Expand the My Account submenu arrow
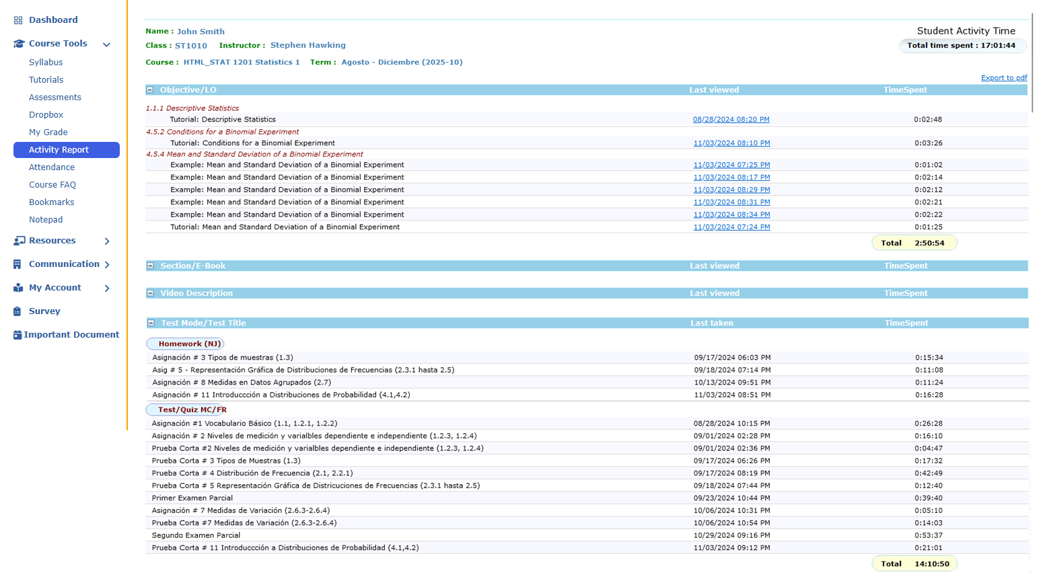Screen dimensions: 1053x579 [x=107, y=288]
